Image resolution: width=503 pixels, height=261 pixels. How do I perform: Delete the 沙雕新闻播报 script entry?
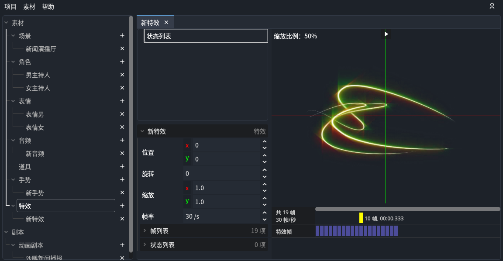click(122, 257)
